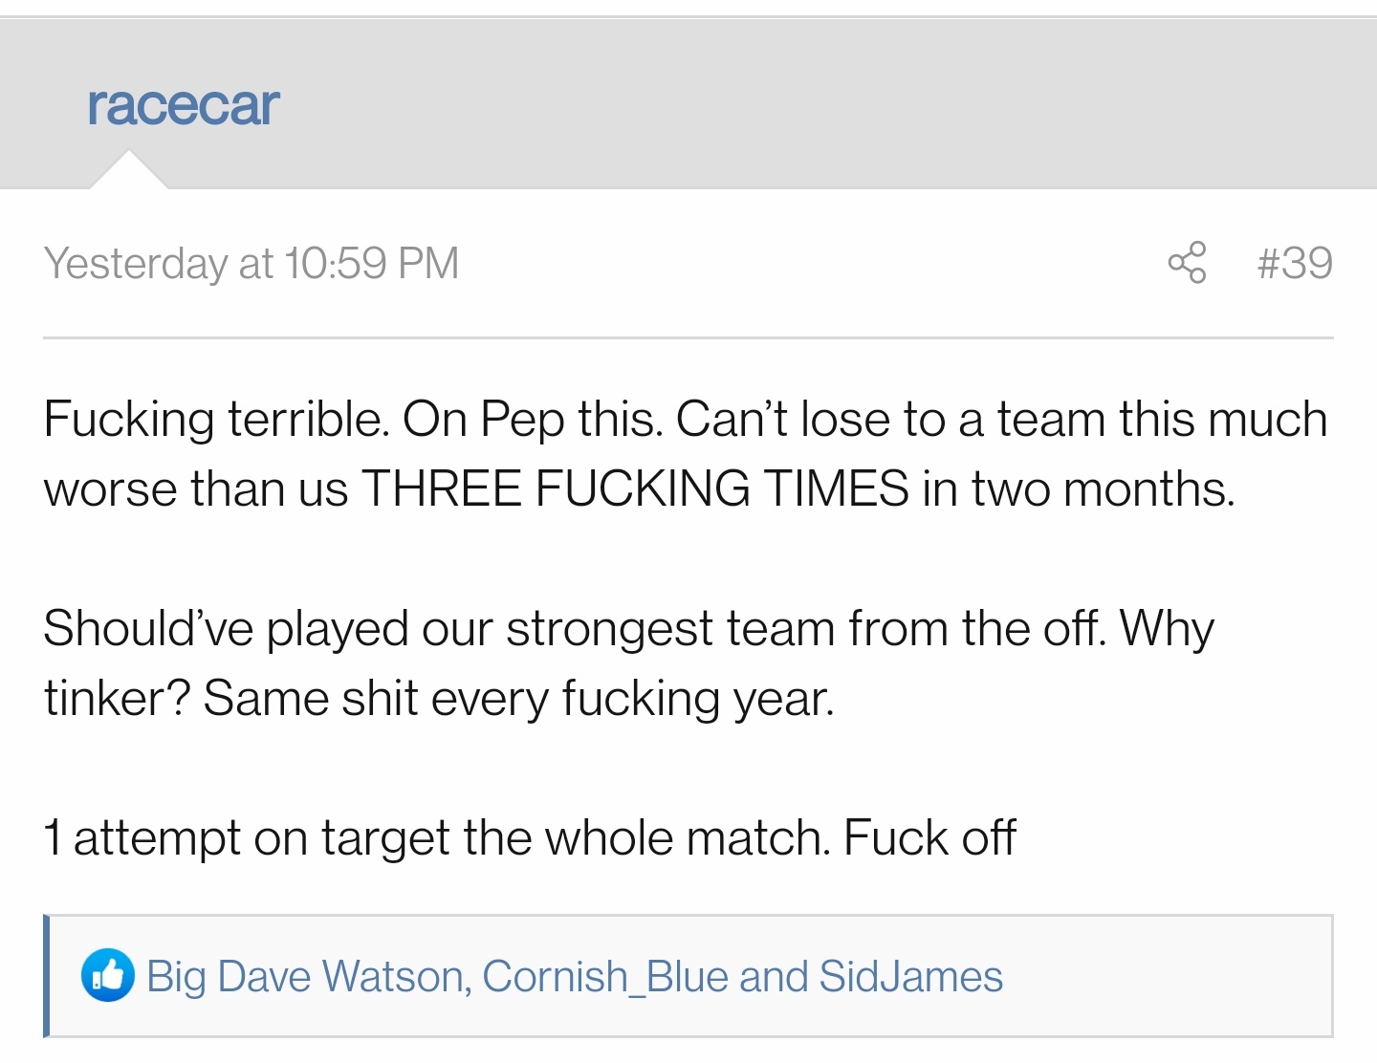Open the share post icon

coord(1187,263)
